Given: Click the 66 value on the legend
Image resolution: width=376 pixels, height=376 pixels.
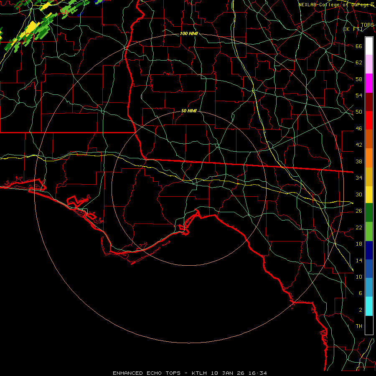Looking at the screenshot, I should (x=359, y=46).
